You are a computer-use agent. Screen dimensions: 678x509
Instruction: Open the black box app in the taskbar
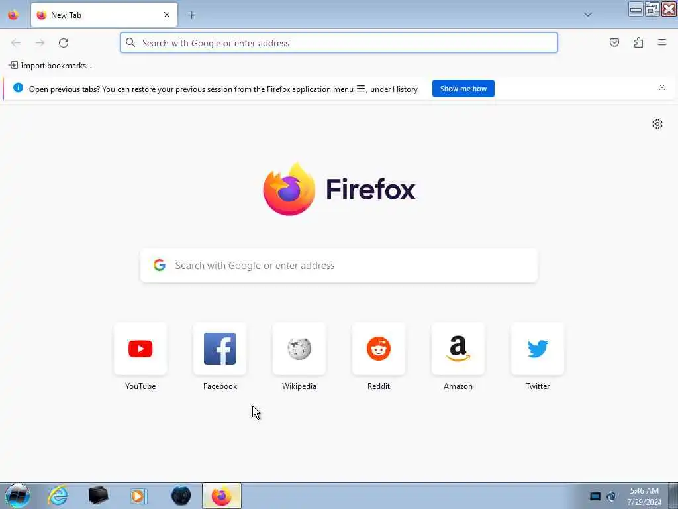pyautogui.click(x=98, y=496)
